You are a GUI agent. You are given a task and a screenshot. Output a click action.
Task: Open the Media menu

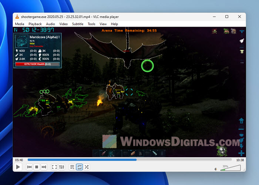coord(20,24)
